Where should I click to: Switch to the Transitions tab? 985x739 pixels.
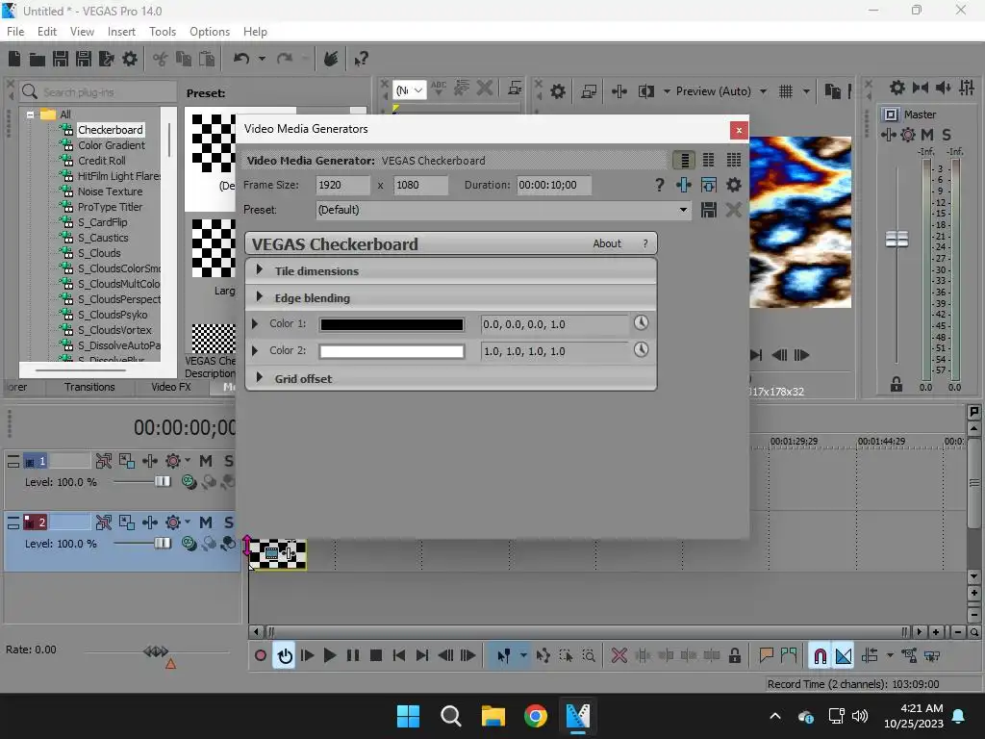tap(89, 387)
